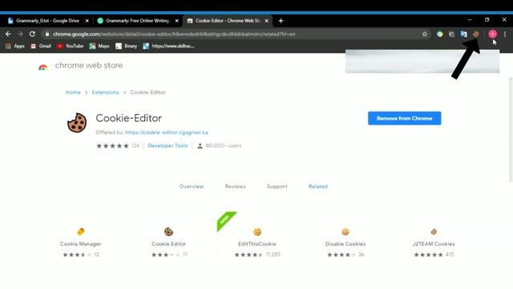Go to Home in the breadcrumb

point(73,92)
